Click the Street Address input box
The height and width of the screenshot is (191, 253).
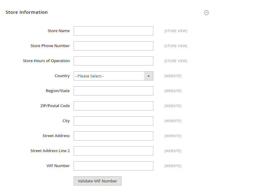pyautogui.click(x=113, y=136)
